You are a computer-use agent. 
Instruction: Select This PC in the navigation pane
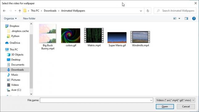click(14, 50)
